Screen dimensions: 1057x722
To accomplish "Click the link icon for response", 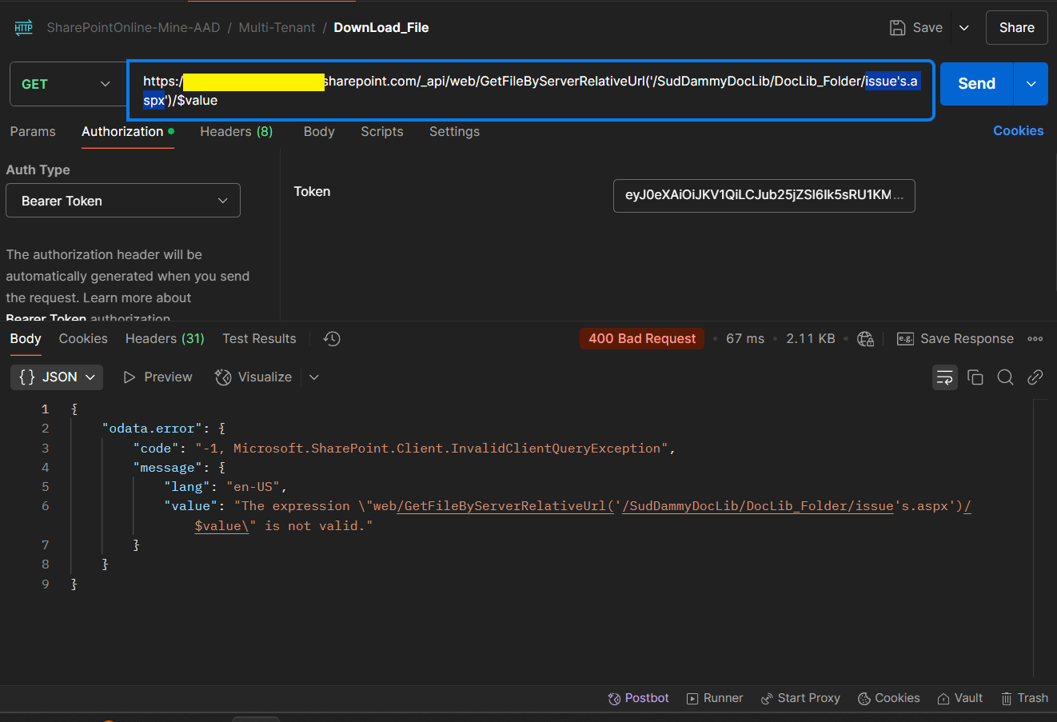I will click(x=1035, y=377).
